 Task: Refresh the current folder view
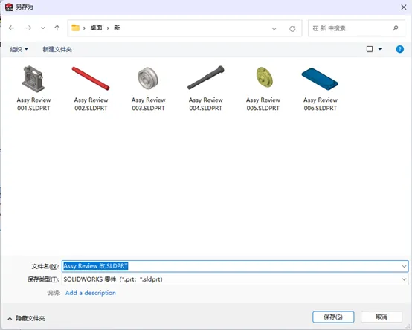tap(292, 28)
